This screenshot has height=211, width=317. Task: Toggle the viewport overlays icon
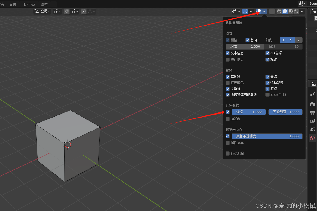[259, 11]
